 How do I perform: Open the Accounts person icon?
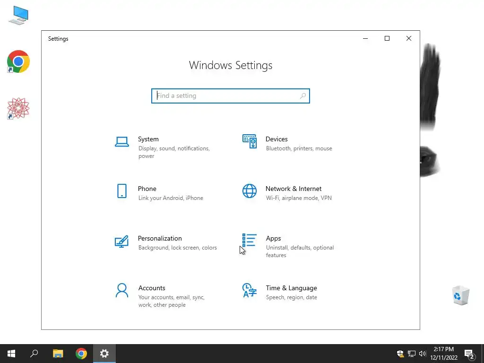tap(122, 291)
